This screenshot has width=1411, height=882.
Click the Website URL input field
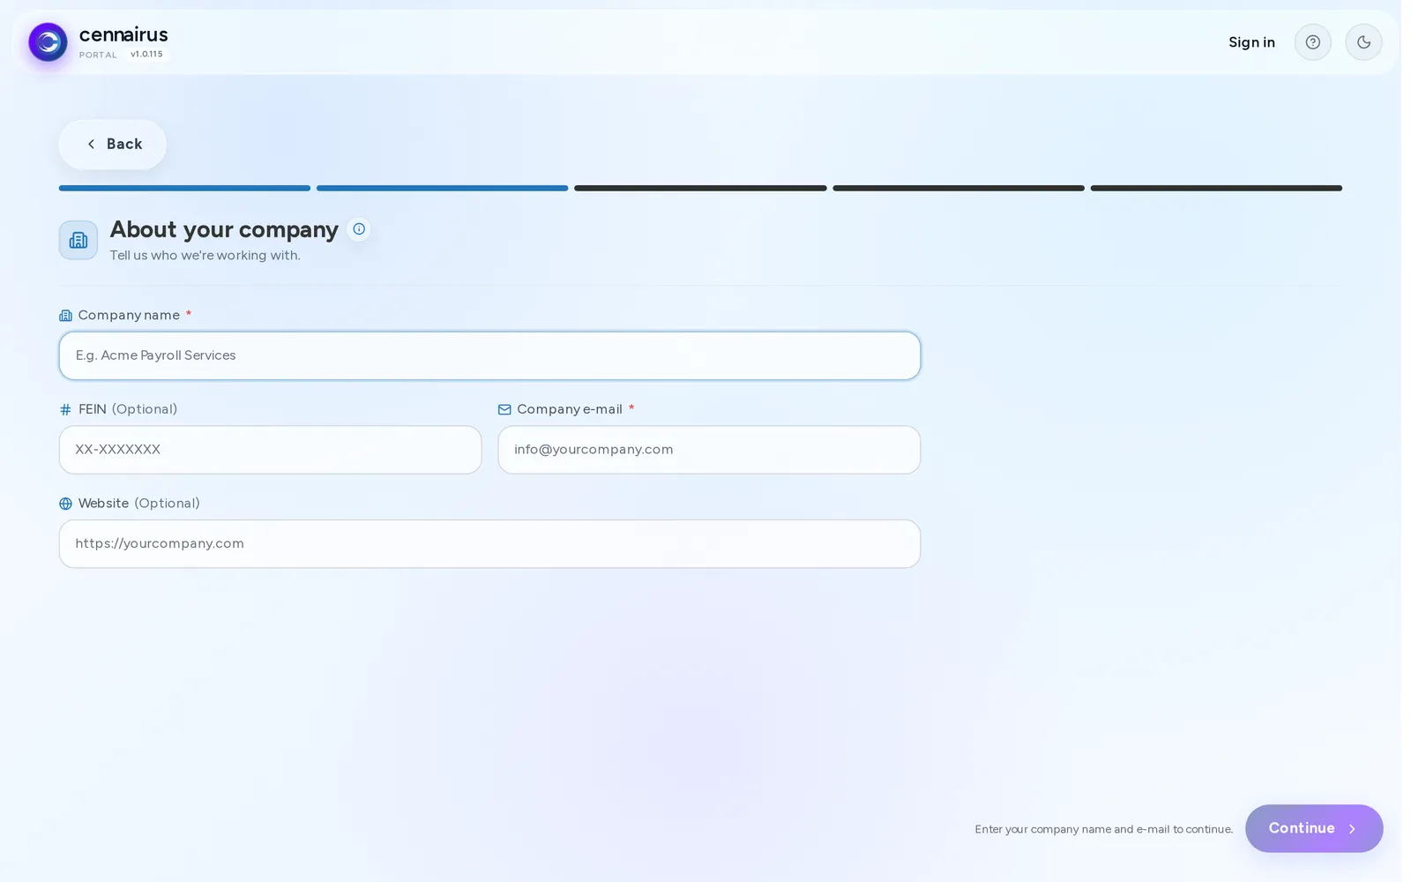pyautogui.click(x=489, y=543)
